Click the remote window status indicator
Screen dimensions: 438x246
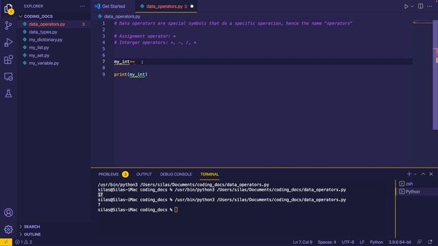tap(6, 242)
